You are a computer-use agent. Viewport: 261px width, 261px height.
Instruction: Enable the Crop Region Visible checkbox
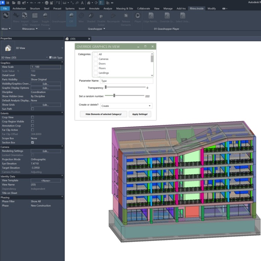[33, 121]
